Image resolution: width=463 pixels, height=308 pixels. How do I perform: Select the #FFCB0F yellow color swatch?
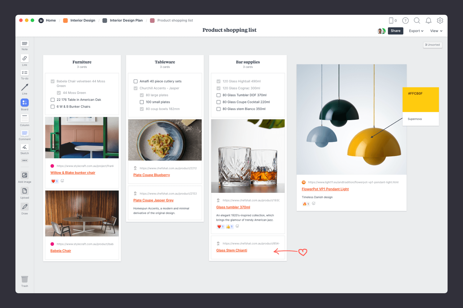click(x=420, y=100)
